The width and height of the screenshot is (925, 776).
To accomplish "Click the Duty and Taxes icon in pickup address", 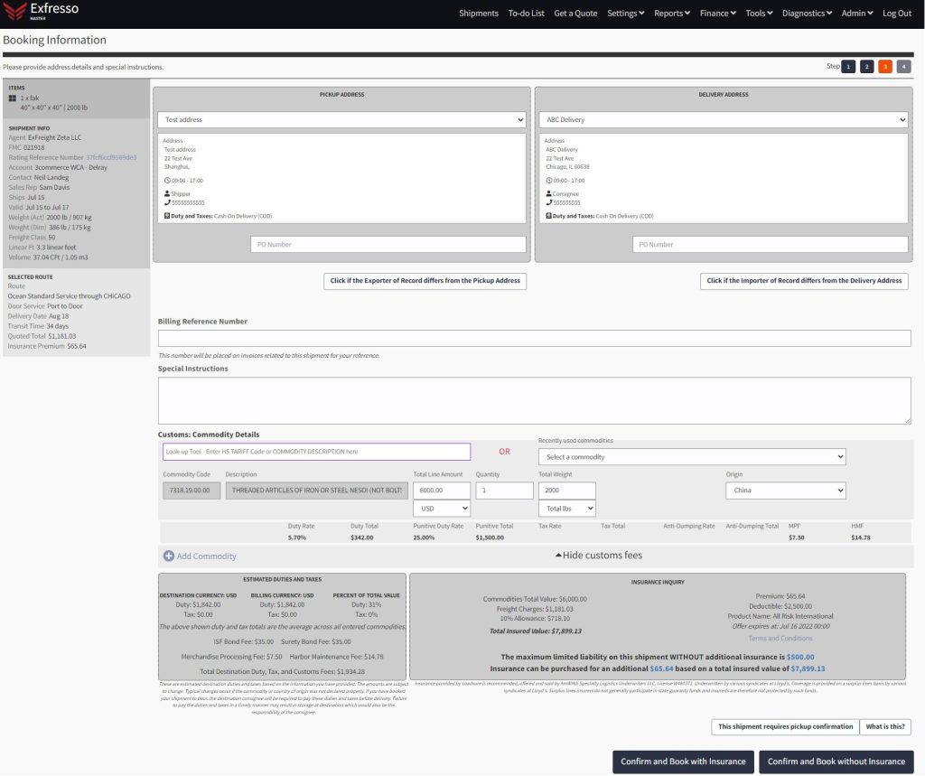I will tap(166, 217).
